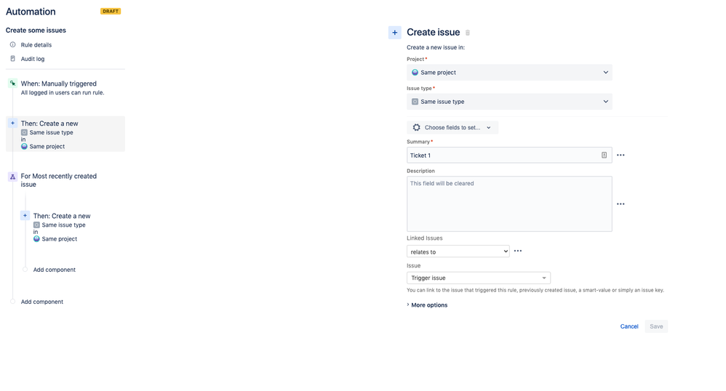Viewport: 726px width, 391px height.
Task: Open more options ellipsis next to Summary
Action: point(621,155)
